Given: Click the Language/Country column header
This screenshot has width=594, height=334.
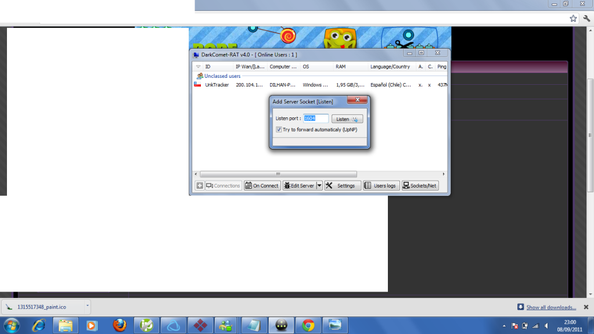Looking at the screenshot, I should click(392, 67).
